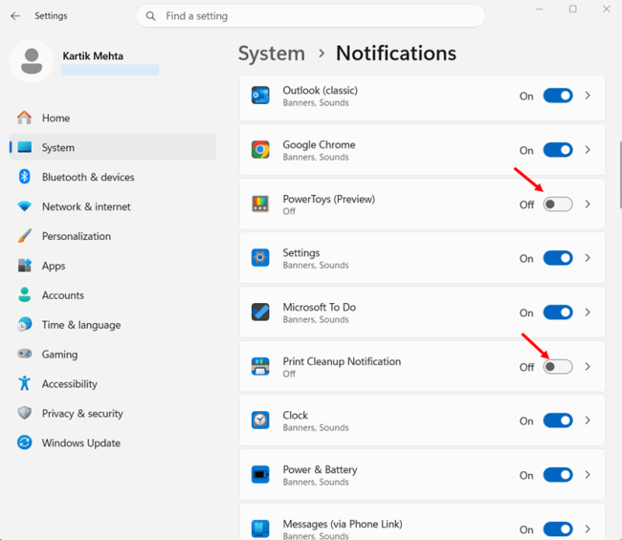Expand Clock notification row chevron
Viewport: 622px width, 540px height.
(588, 421)
